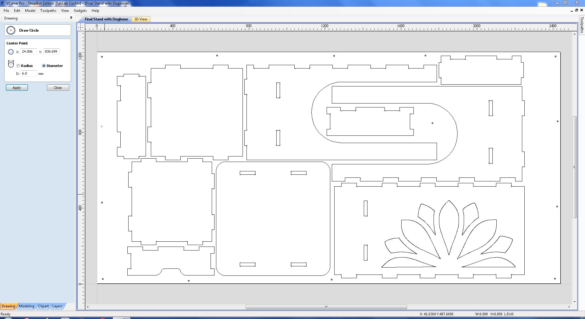
Task: Expand the Toolpaths side panel tab
Action: pyautogui.click(x=582, y=24)
